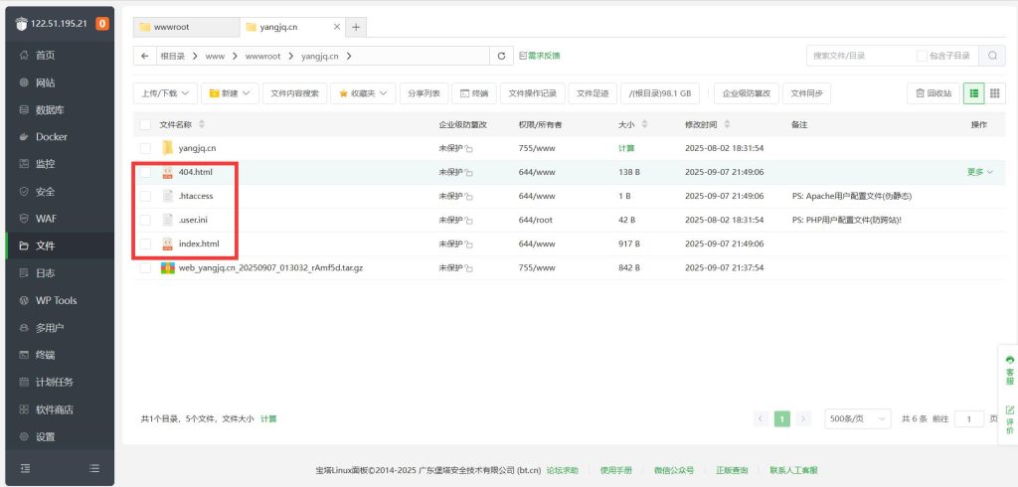This screenshot has height=487, width=1018.
Task: Click the page jump number input
Action: click(969, 418)
